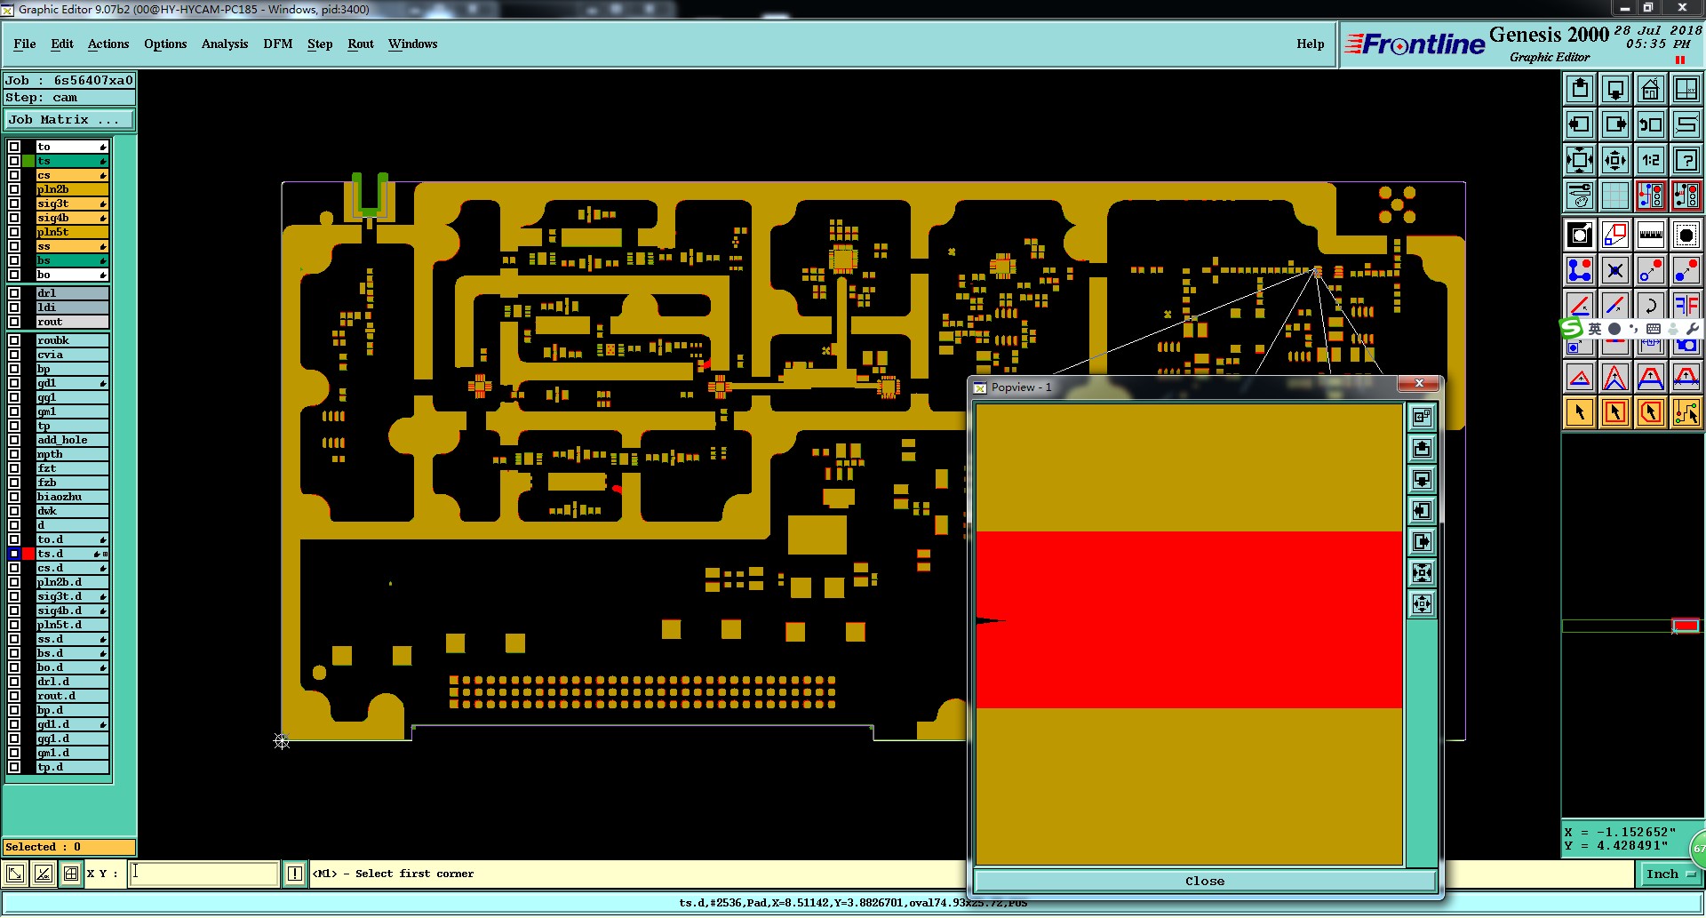Viewport: 1706px width, 918px height.
Task: Select layer name mpth in the layer list
Action: click(x=72, y=454)
